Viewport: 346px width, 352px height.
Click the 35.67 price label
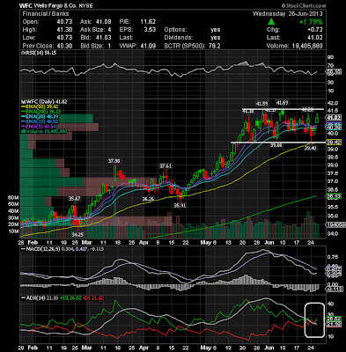tap(74, 199)
